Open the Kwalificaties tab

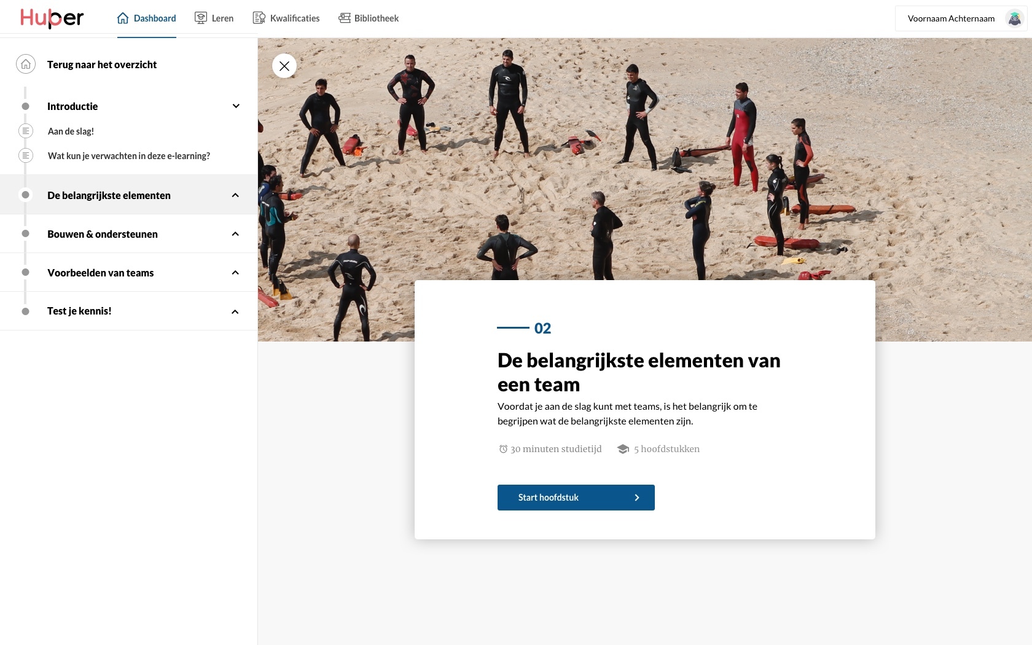coord(286,18)
